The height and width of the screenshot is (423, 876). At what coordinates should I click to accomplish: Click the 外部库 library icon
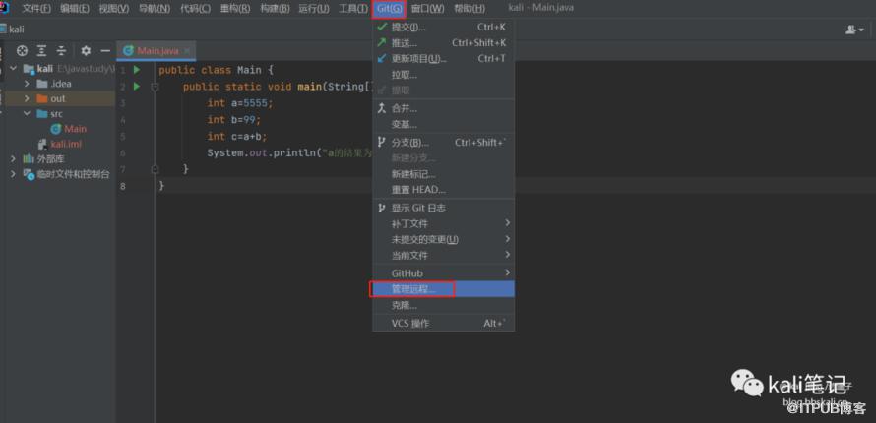(29, 159)
